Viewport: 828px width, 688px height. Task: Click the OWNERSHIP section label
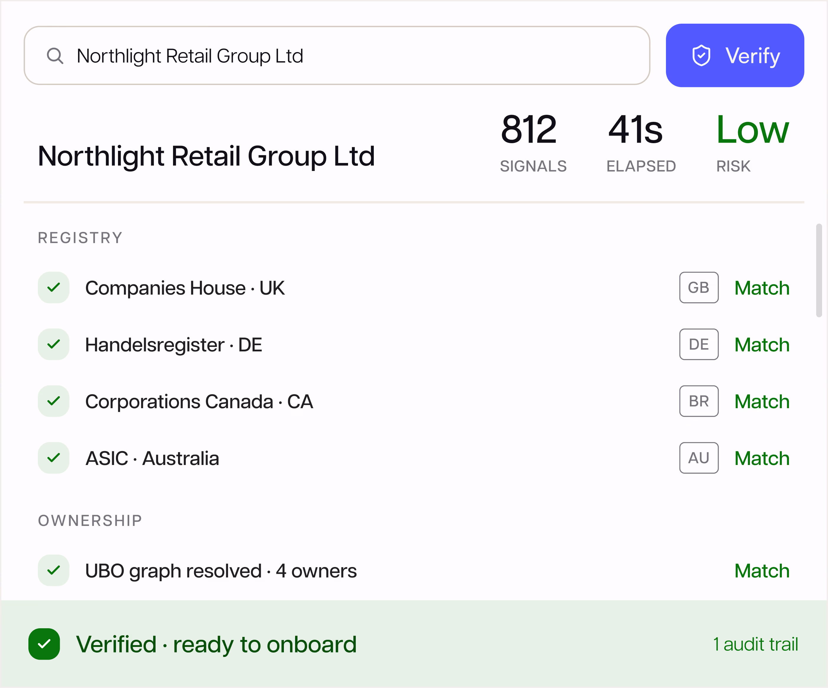click(90, 521)
